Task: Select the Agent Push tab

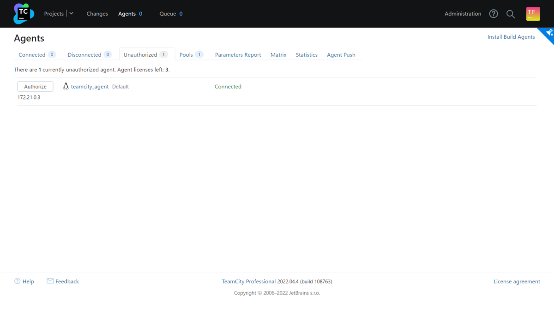Action: (341, 55)
